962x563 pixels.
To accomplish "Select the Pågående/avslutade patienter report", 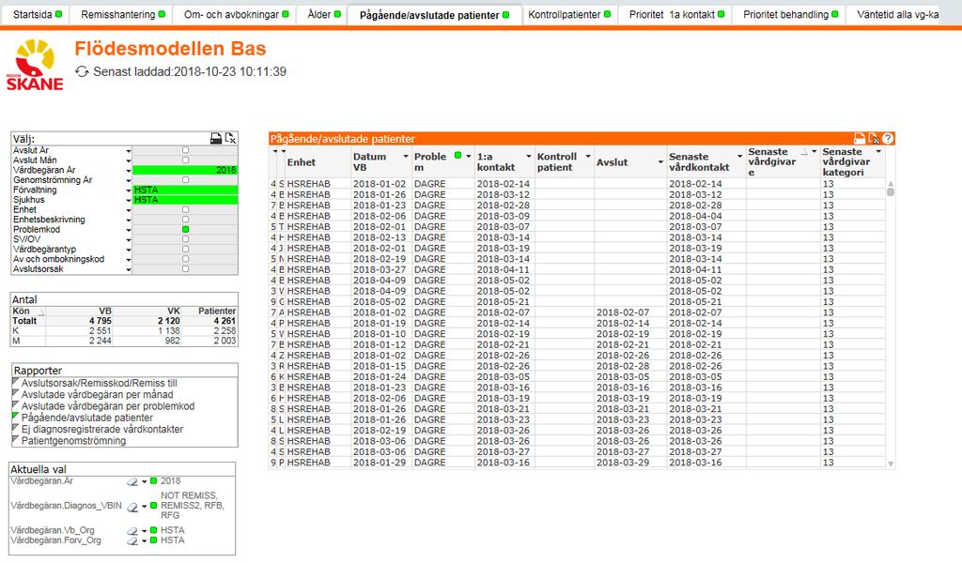I will pyautogui.click(x=87, y=418).
